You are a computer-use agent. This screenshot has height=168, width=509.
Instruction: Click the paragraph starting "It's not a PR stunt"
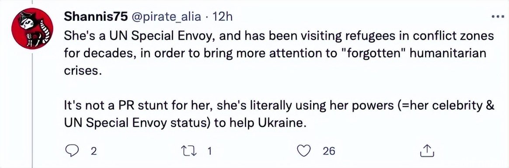[x=279, y=116]
